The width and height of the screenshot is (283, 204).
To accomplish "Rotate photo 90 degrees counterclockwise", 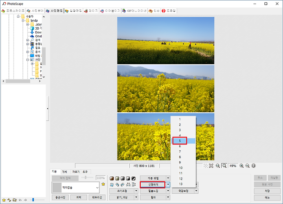I will 117,185.
